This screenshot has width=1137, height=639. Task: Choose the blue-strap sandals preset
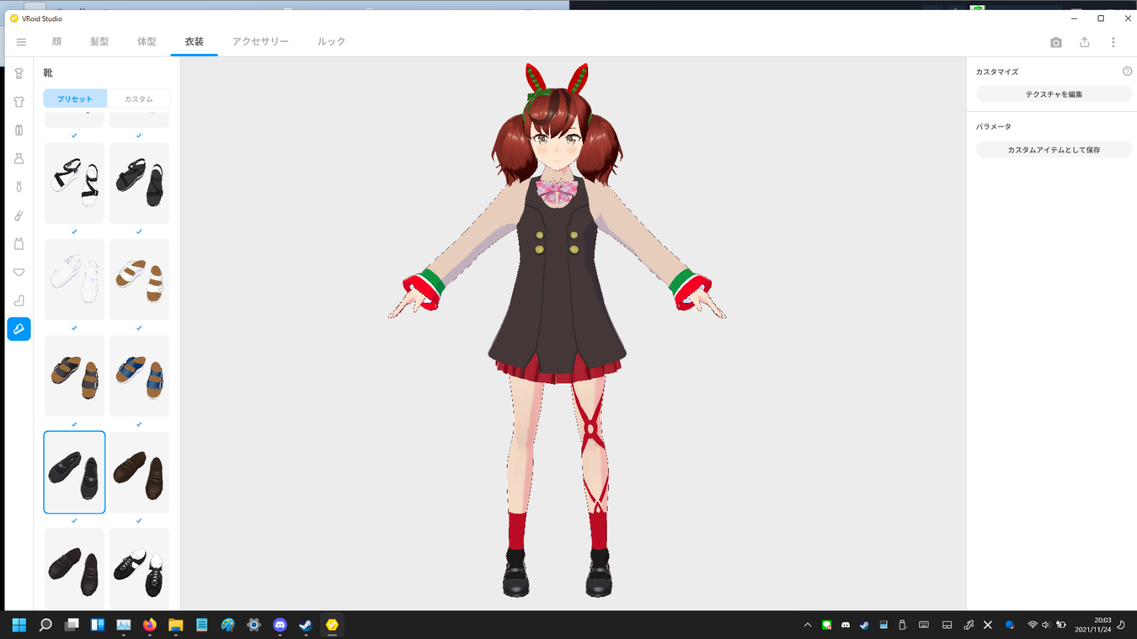(139, 376)
